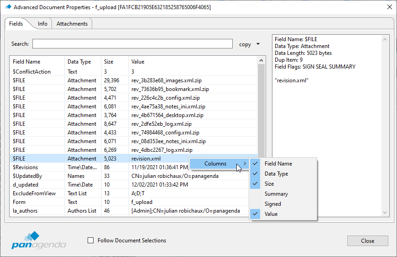Open the copy dropdown arrow
397x257 pixels.
258,44
